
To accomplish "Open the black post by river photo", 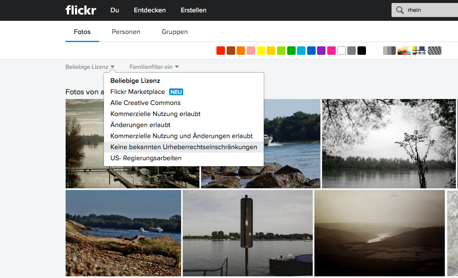I will click(x=248, y=233).
